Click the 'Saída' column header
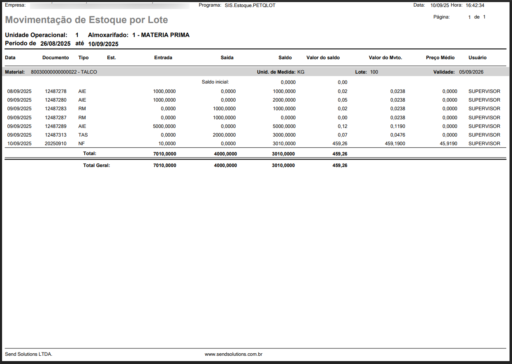512x364 pixels. click(x=227, y=58)
